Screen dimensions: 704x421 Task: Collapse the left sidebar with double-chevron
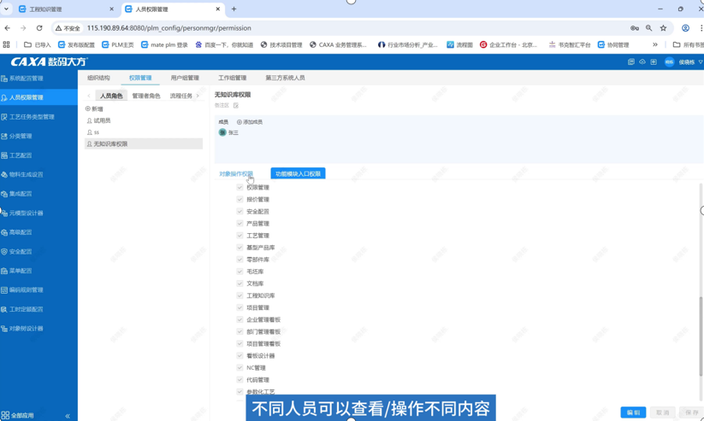(x=68, y=416)
